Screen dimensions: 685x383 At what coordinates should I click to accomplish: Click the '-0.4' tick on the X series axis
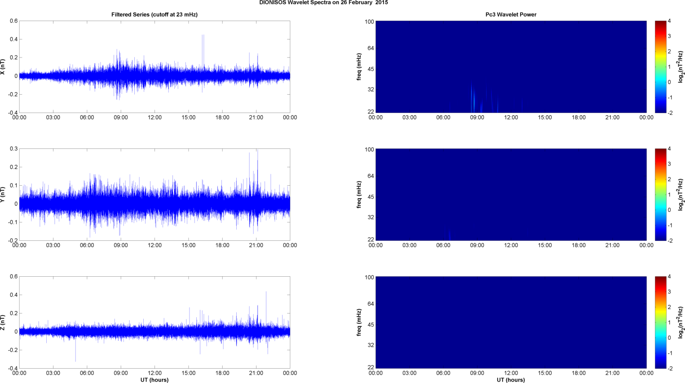13,113
